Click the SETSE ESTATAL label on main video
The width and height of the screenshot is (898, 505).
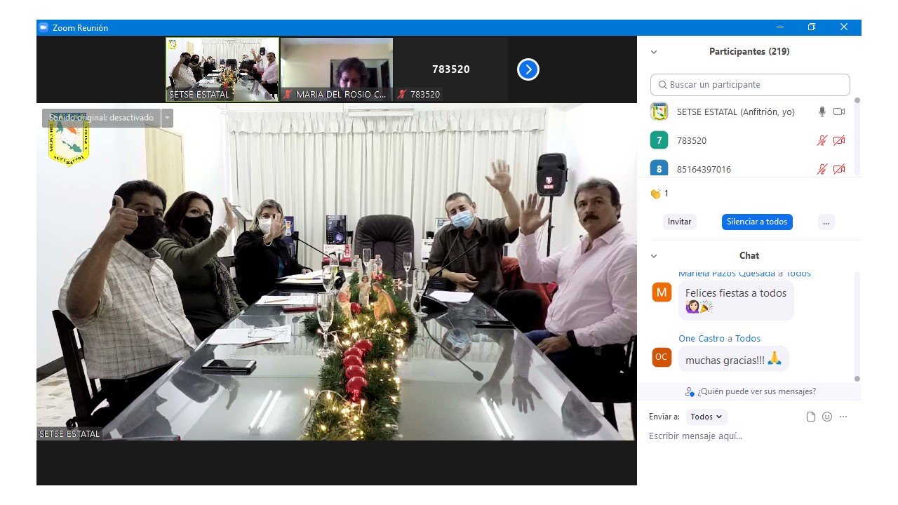(69, 434)
